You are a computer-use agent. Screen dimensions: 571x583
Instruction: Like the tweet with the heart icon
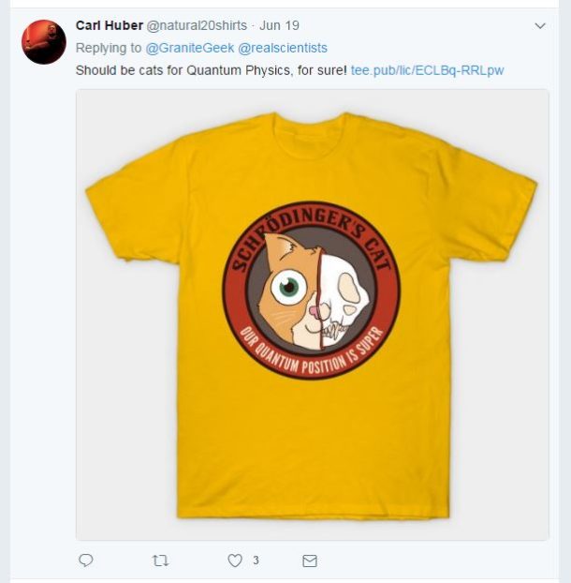235,561
